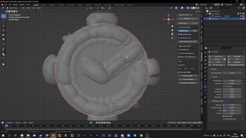Click the zoom view magnifier icon

click(x=172, y=26)
